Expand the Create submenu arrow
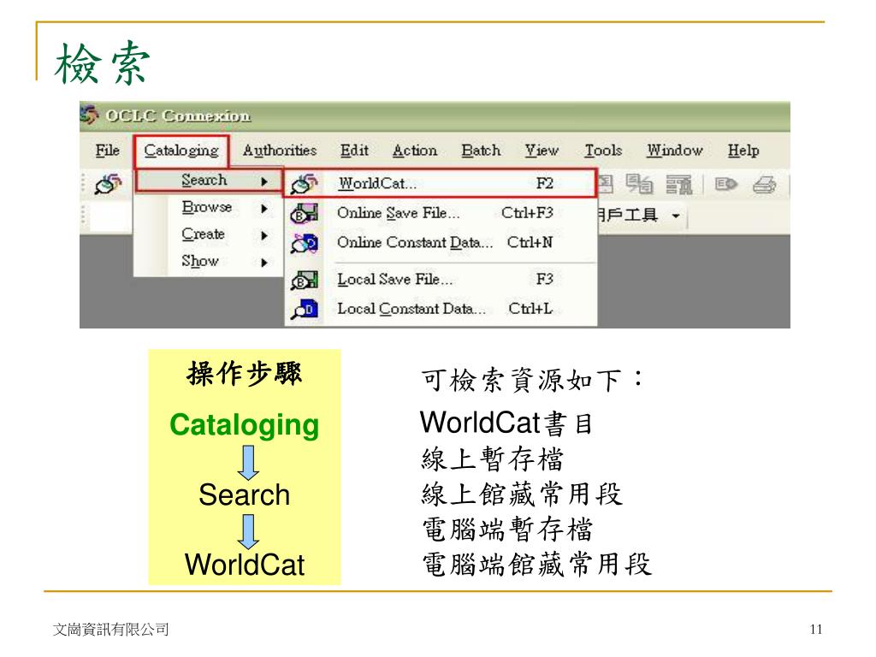Viewport: 876px width, 657px height. tap(265, 235)
